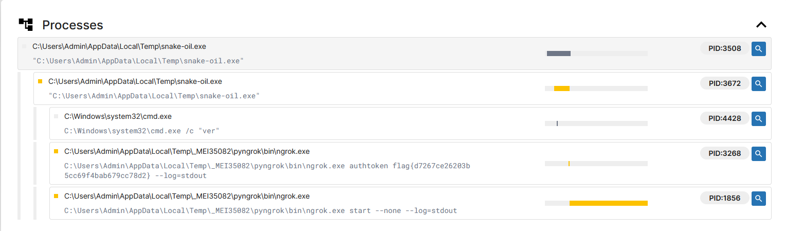Open details via magnifier for PID 3672
Viewport: 786px width, 231px height.
[x=759, y=83]
